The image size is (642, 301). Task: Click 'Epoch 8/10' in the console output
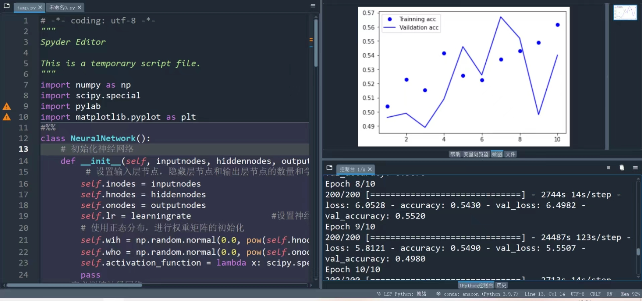tap(350, 184)
